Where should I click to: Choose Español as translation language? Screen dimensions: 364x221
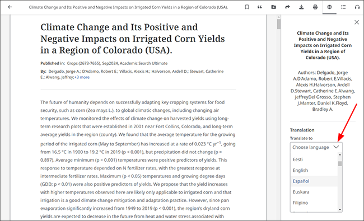[x=314, y=181]
